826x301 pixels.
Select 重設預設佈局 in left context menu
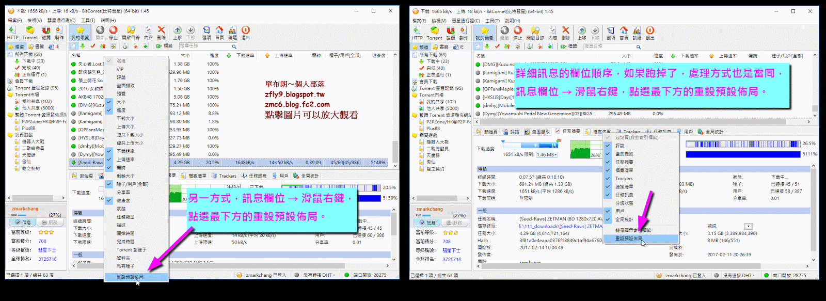[x=136, y=277]
